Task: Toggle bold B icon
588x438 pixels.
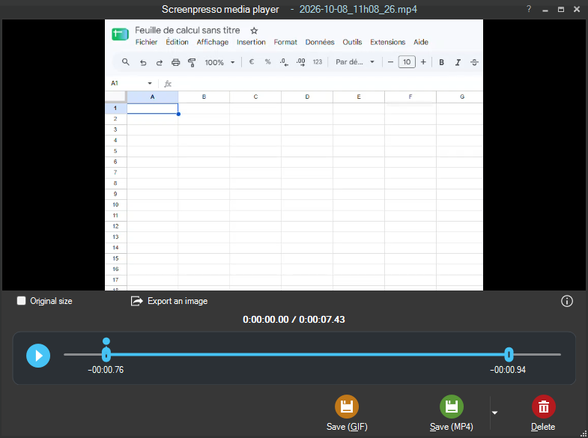Action: (x=441, y=62)
